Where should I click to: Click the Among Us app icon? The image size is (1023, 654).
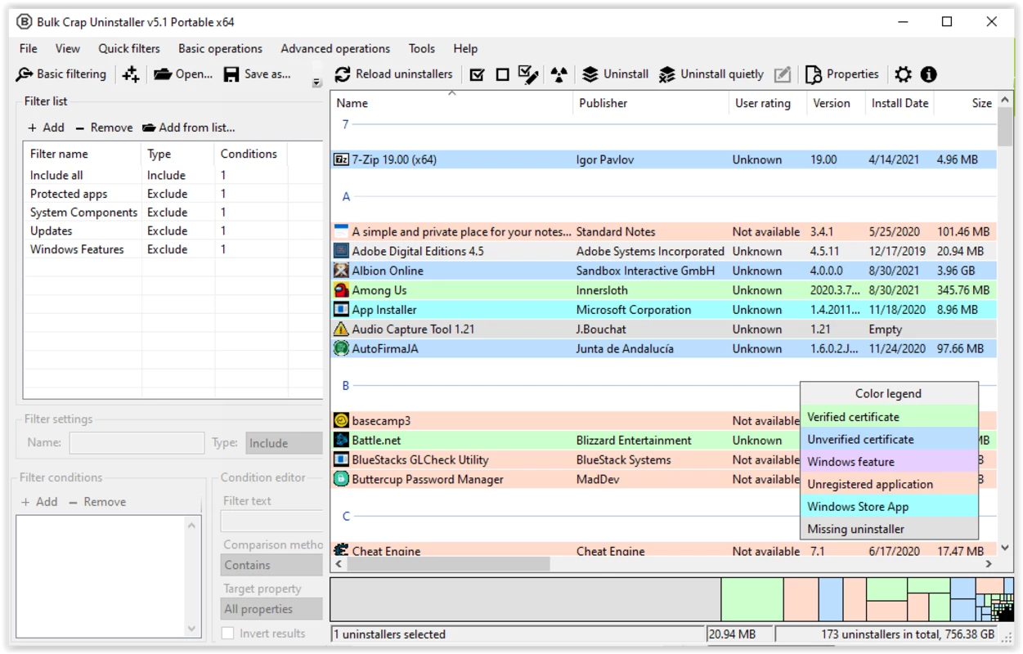(341, 290)
